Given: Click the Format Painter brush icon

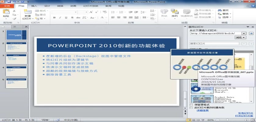Looking at the screenshot, I should 14,19.
